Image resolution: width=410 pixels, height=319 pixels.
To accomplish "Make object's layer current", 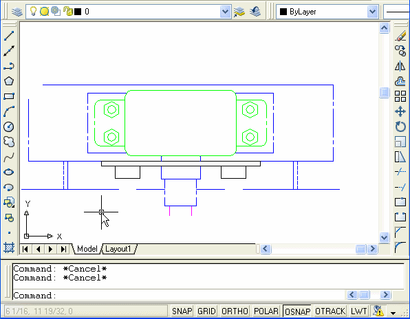I will [239, 12].
